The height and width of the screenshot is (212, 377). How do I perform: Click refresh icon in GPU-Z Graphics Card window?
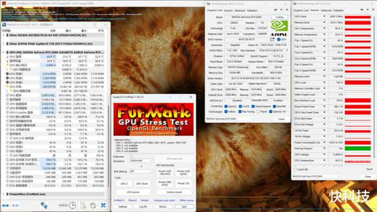point(281,10)
